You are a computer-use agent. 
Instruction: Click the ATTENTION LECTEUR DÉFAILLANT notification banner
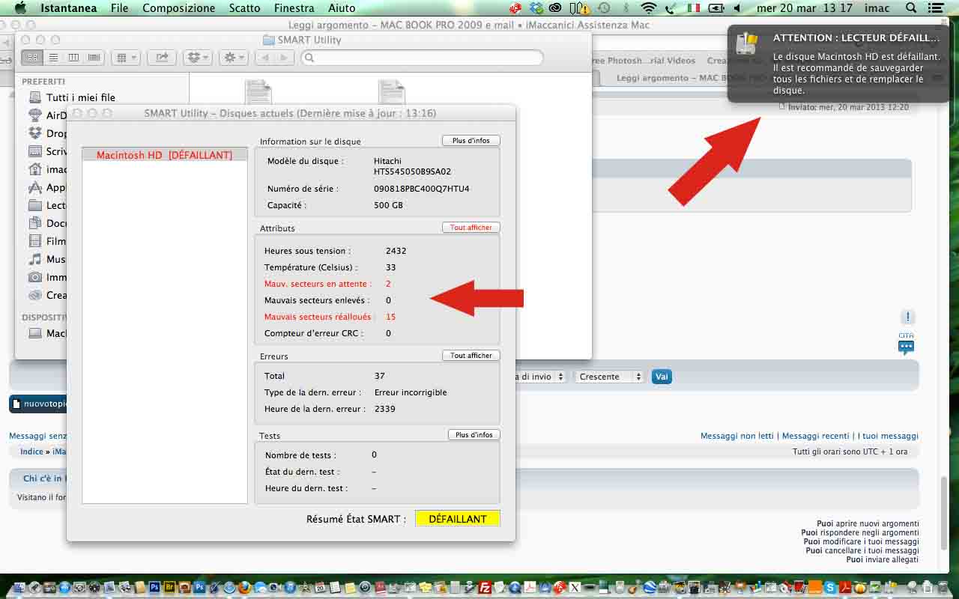838,63
